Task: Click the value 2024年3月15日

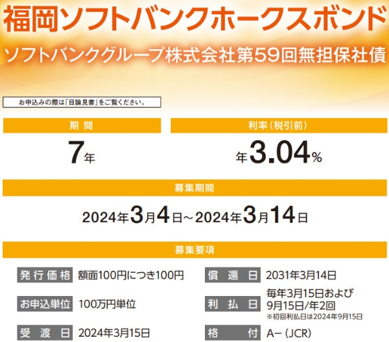Action: (x=114, y=333)
